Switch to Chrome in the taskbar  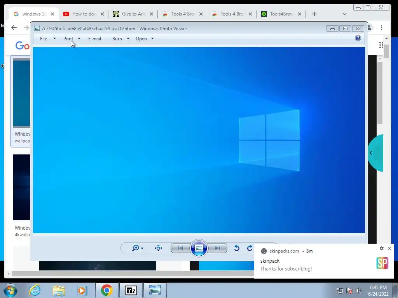[106, 290]
